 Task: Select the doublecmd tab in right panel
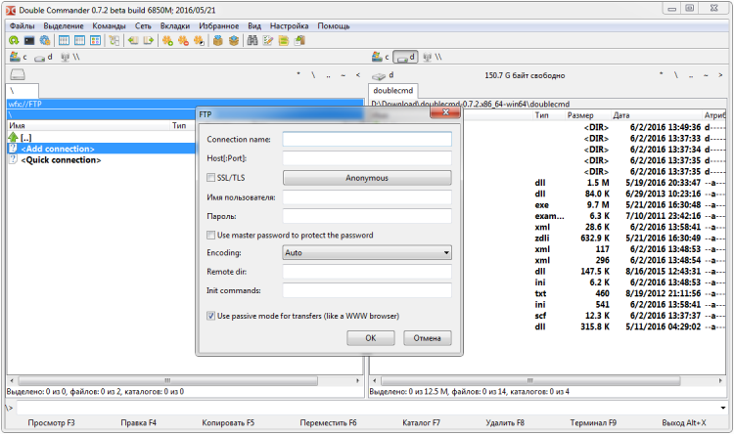tap(393, 91)
